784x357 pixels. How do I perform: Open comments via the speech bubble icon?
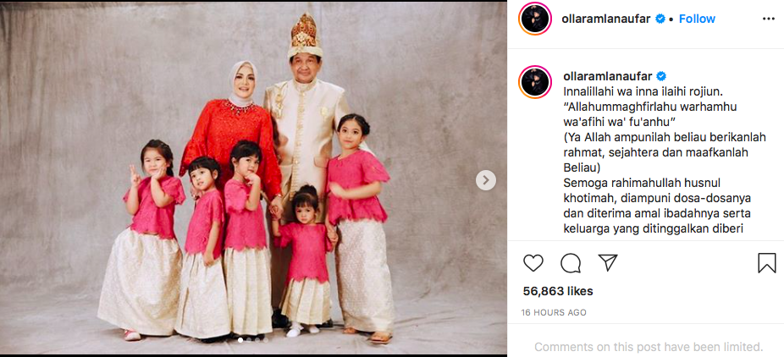(571, 262)
